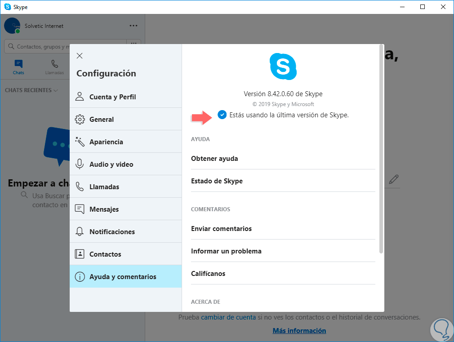Switch to the Chats tab
This screenshot has width=454, height=342.
[18, 67]
